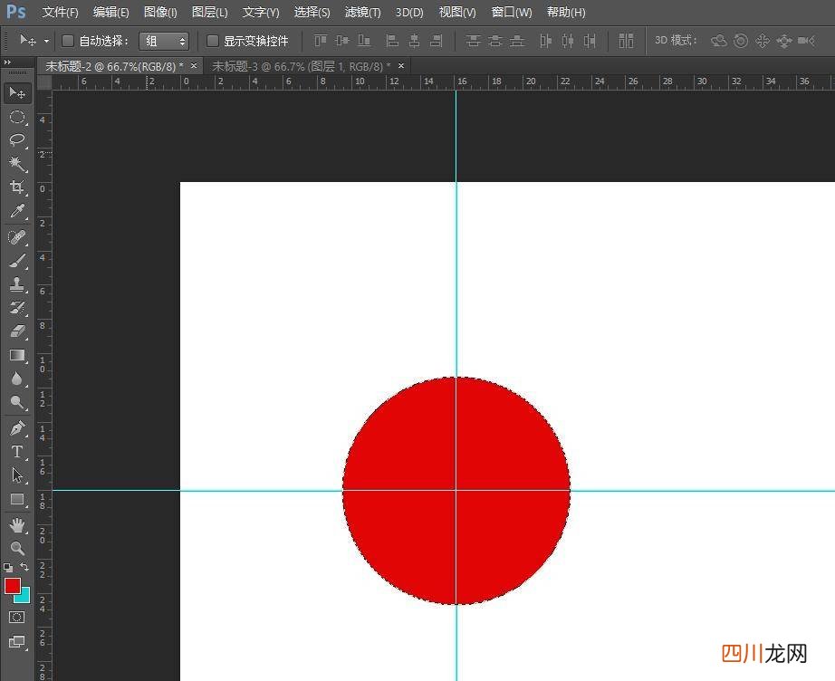
Task: Select the History Brush tool
Action: pos(17,308)
